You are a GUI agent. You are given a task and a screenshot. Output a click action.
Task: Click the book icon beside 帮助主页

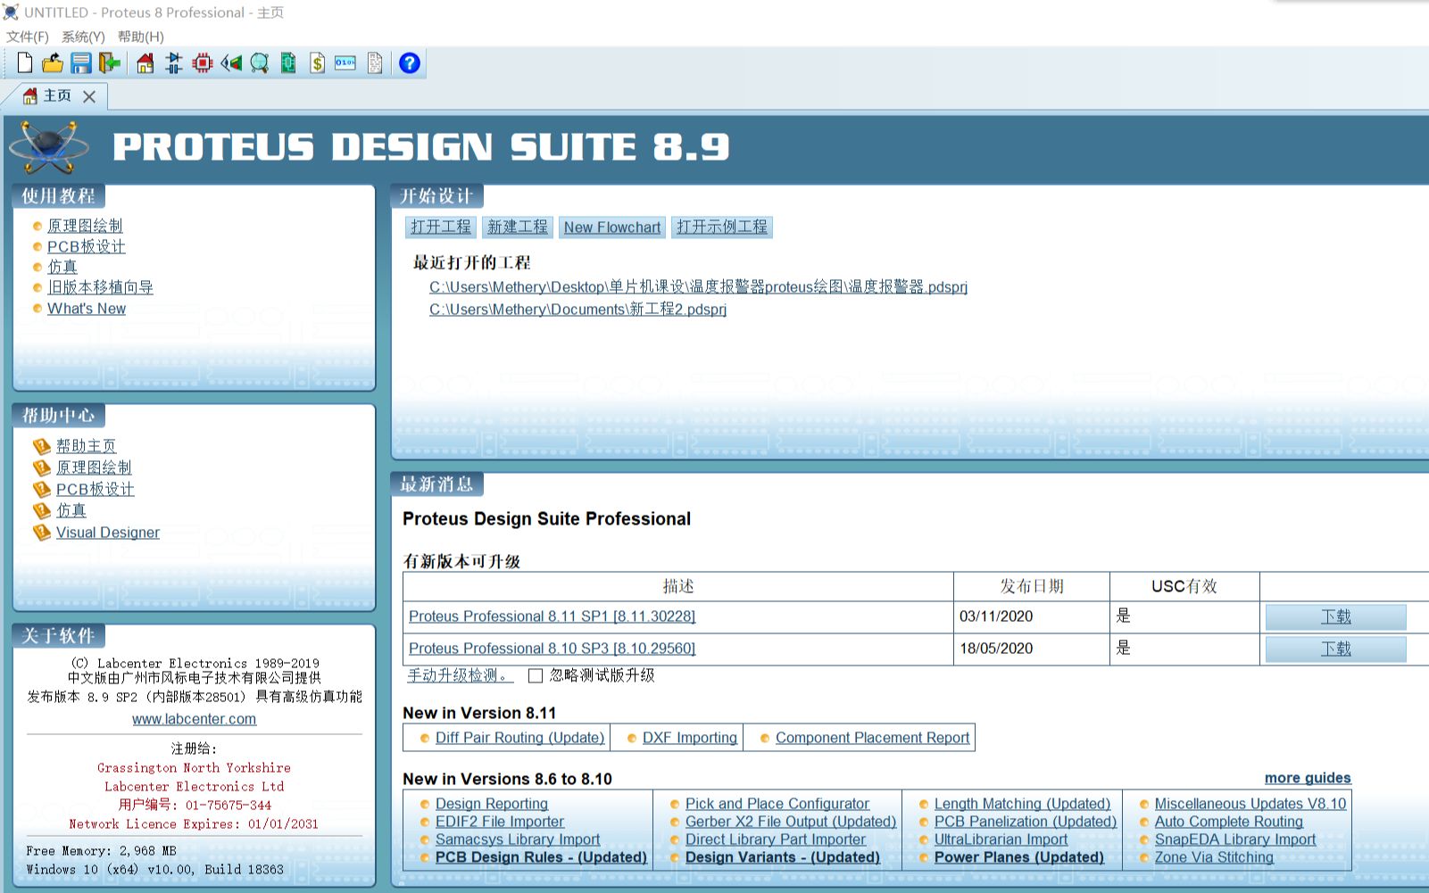coord(42,446)
